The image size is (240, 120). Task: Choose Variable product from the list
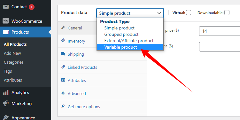(x=130, y=47)
